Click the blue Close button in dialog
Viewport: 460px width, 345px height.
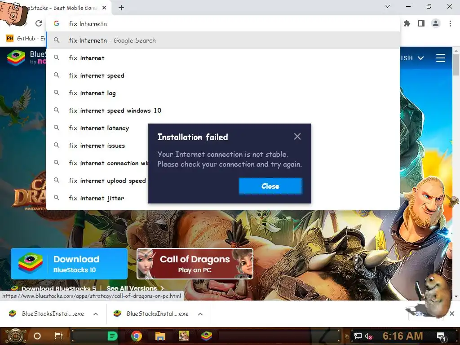270,186
